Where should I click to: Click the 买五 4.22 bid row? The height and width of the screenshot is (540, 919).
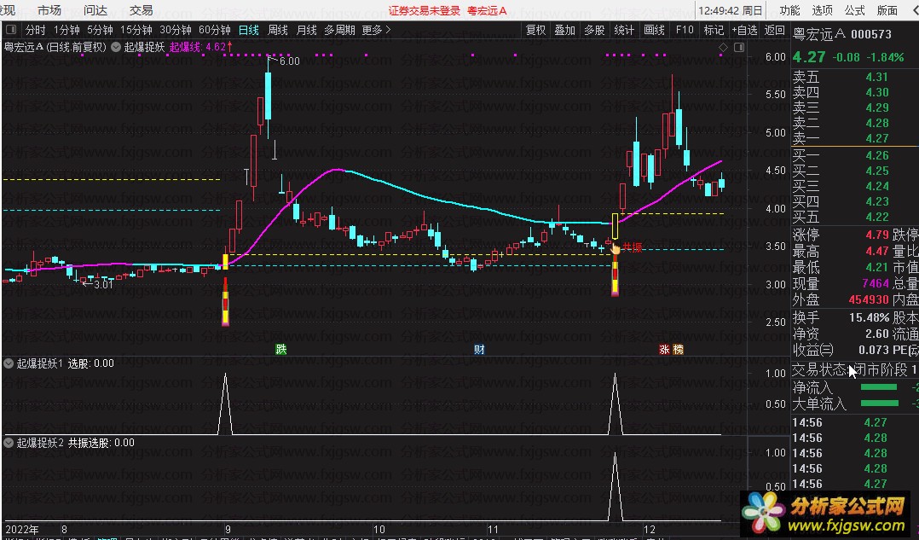[854, 217]
